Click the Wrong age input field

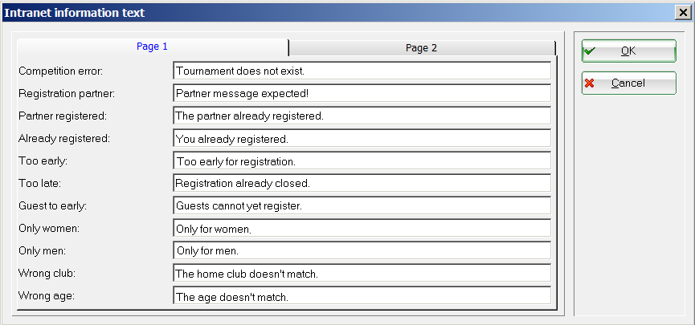coord(362,296)
